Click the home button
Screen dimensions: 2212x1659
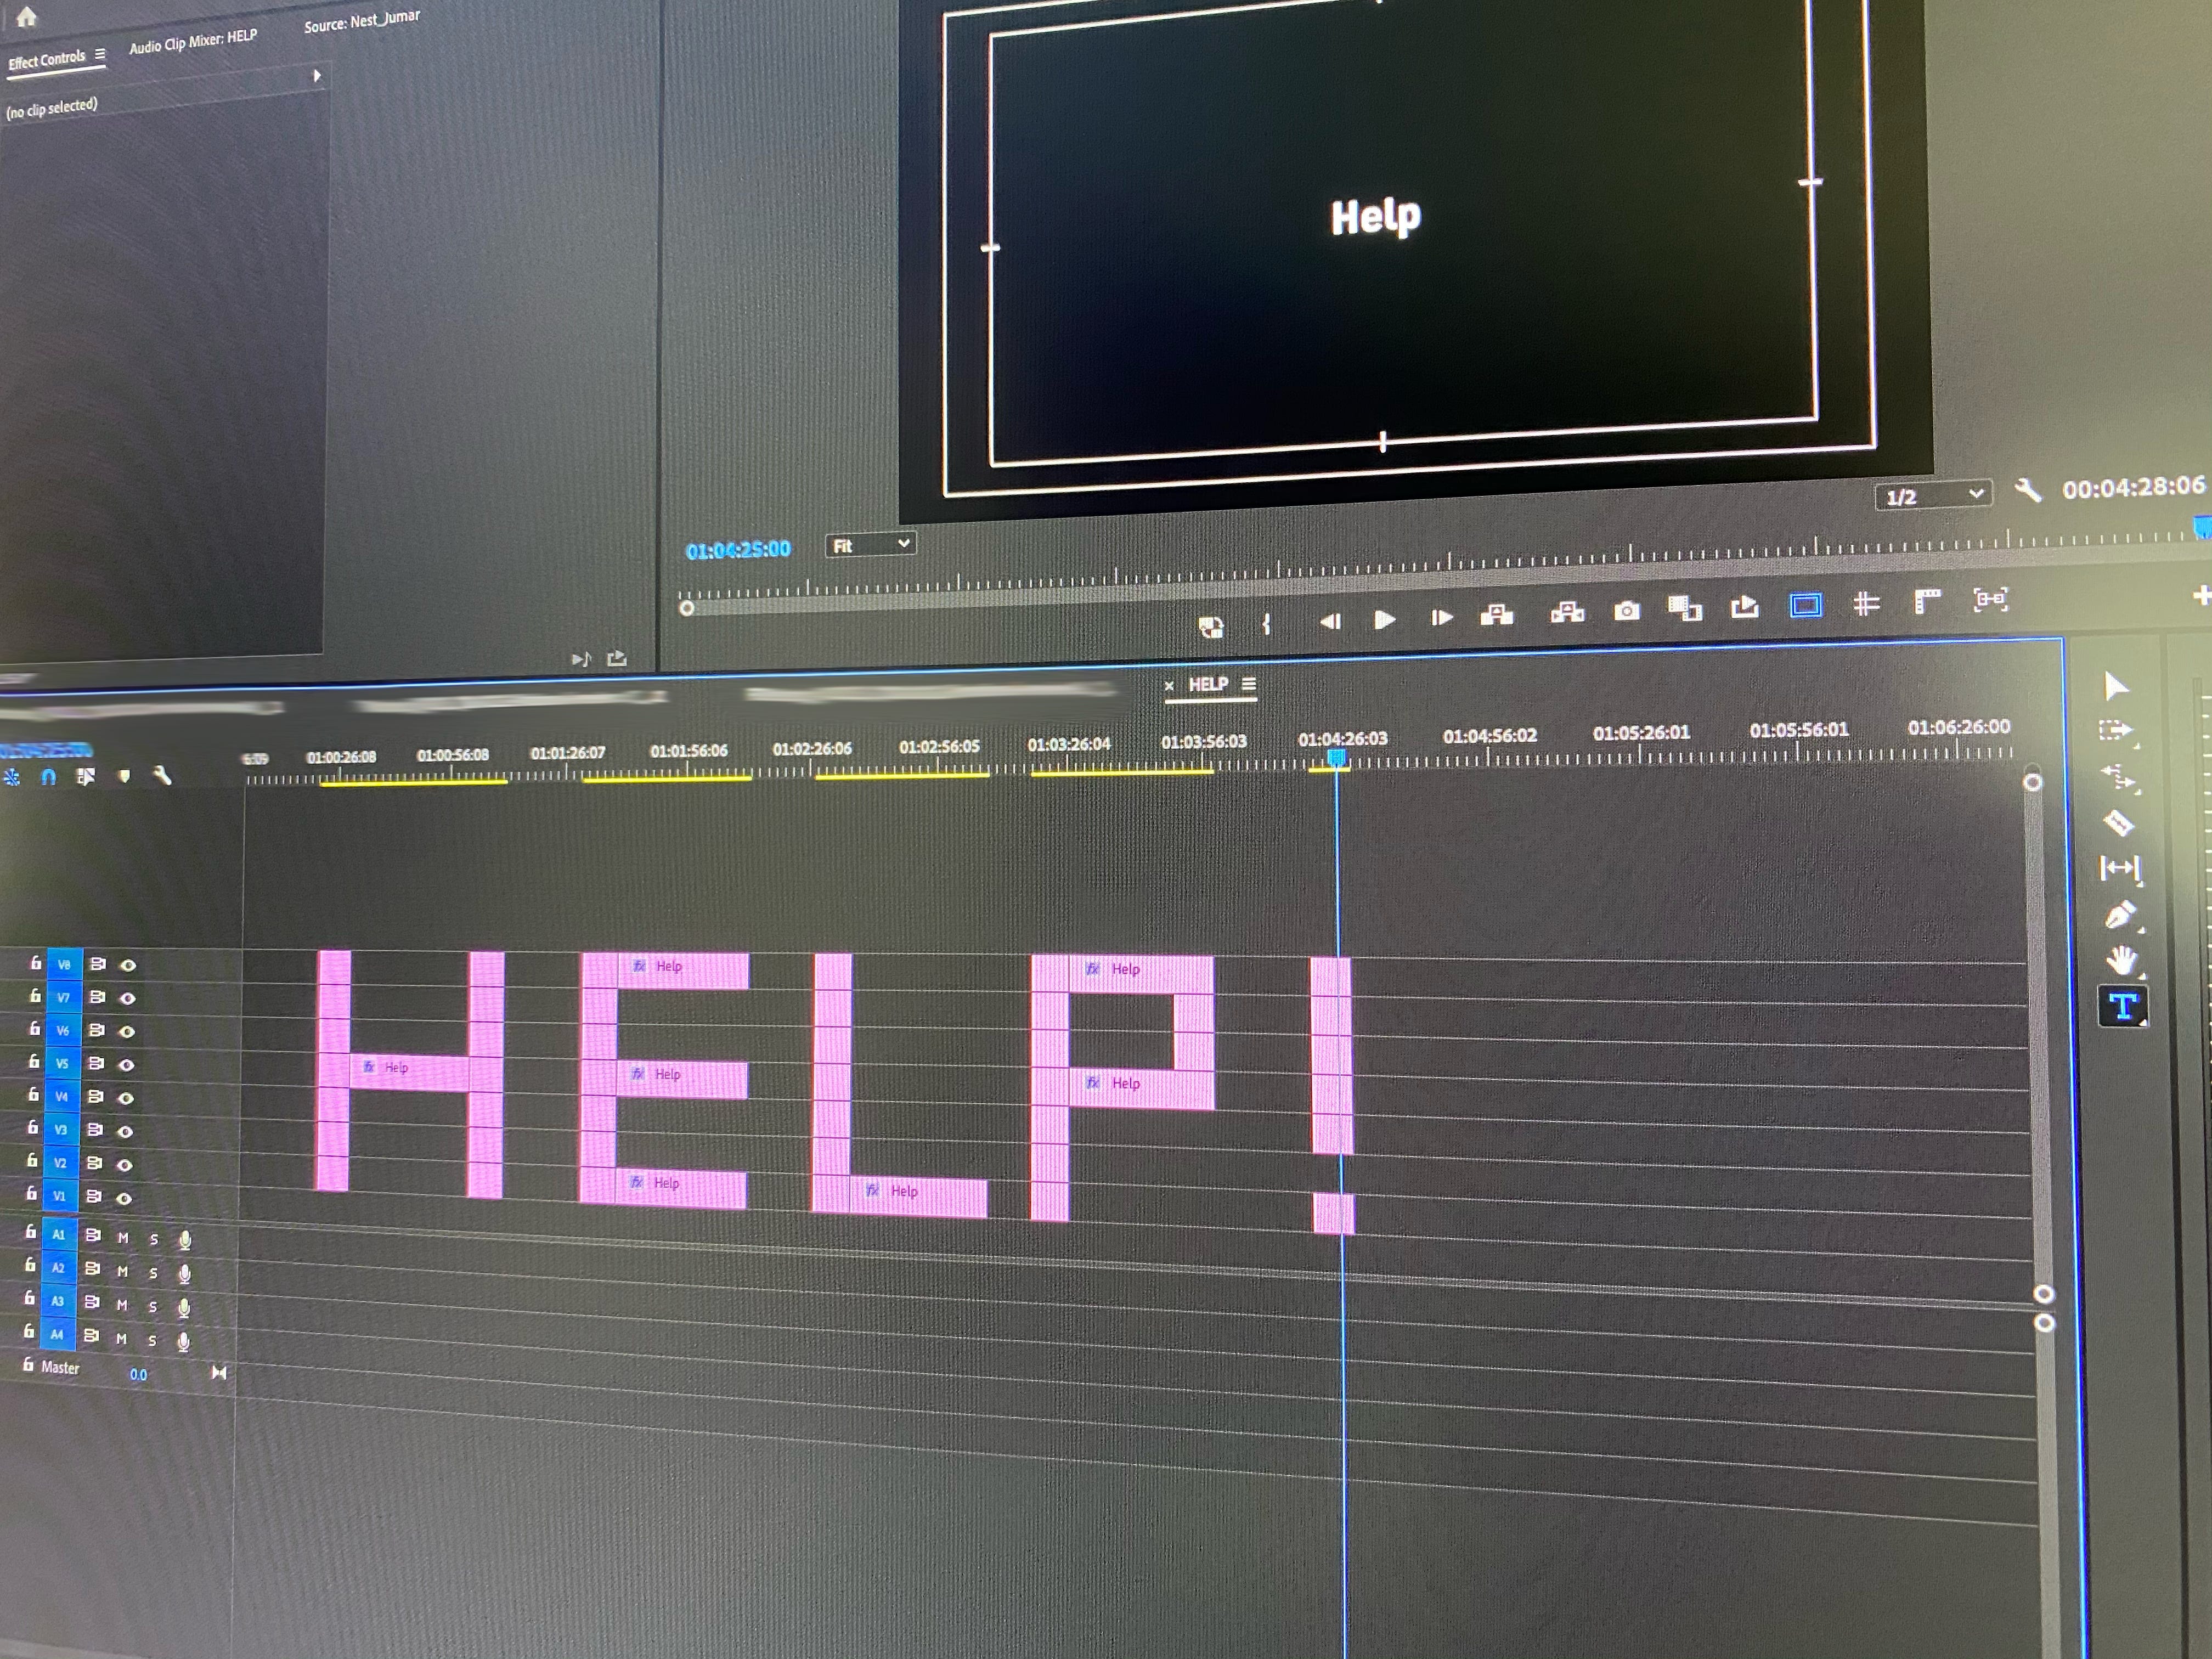27,16
